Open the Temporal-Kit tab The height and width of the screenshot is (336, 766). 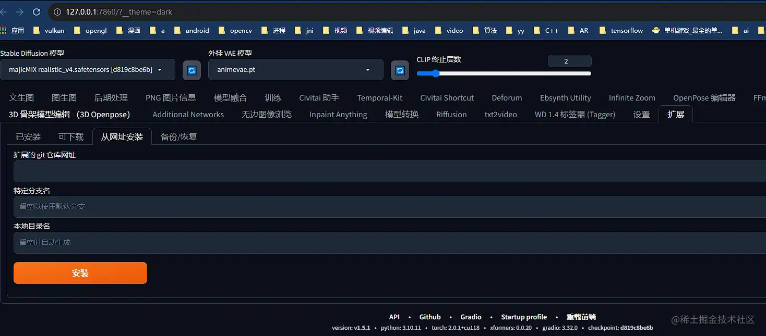[380, 98]
